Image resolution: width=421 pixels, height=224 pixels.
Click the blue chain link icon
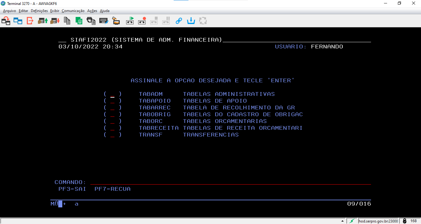[x=179, y=21]
